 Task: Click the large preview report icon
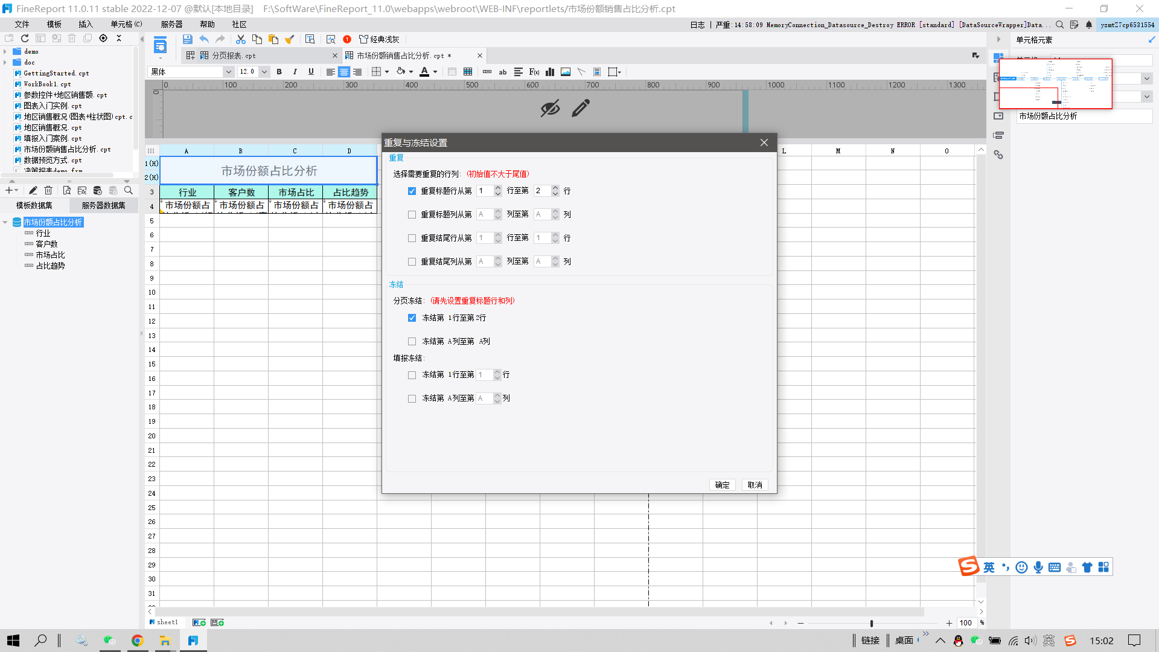(160, 45)
